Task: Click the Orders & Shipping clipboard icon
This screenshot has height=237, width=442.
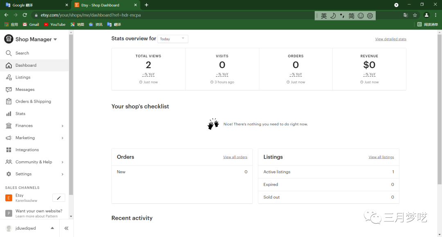Action: [x=9, y=102]
